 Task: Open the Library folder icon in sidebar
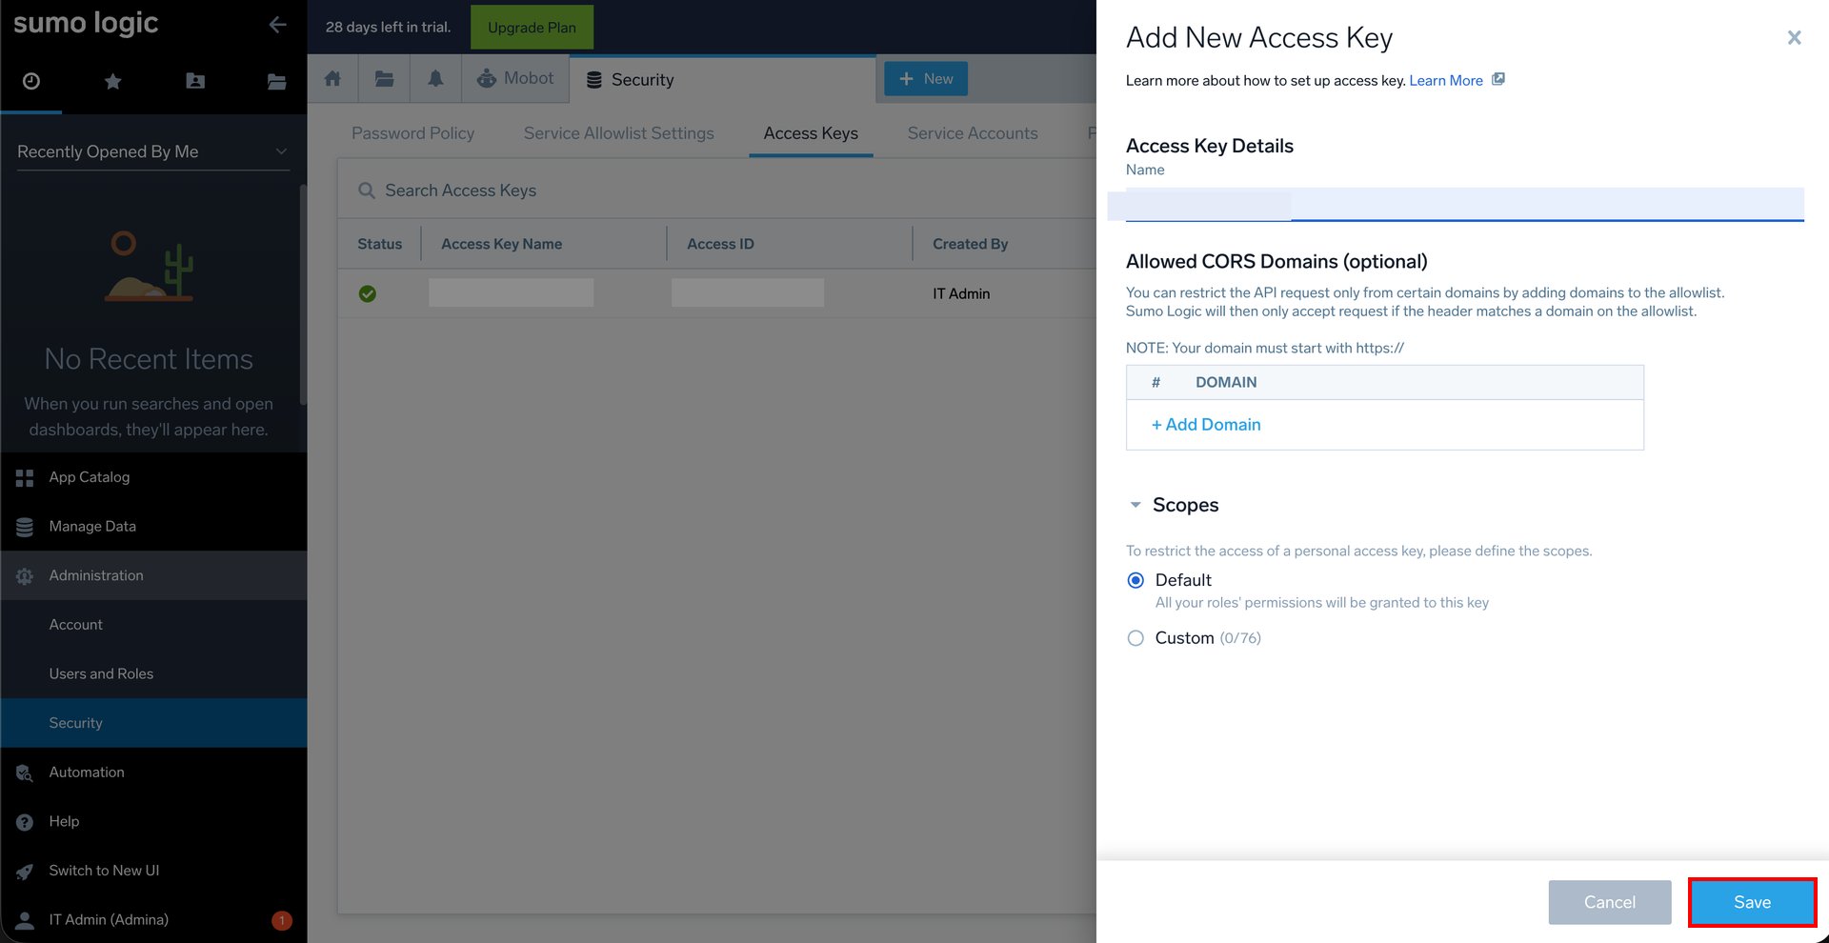coord(276,81)
